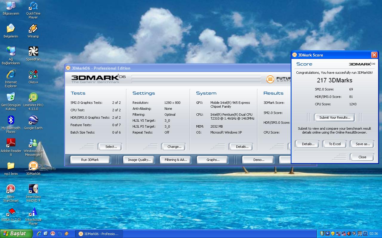Launch Winamp from the desktop
This screenshot has width=382, height=238.
(x=33, y=31)
